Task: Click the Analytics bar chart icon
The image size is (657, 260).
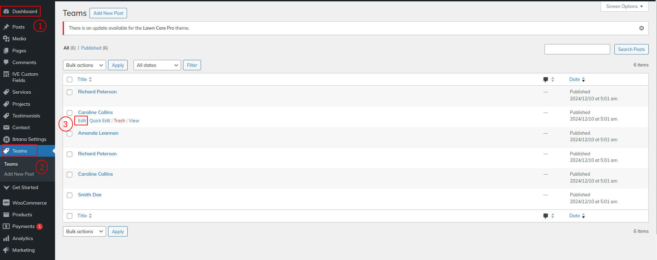Action: pos(6,238)
